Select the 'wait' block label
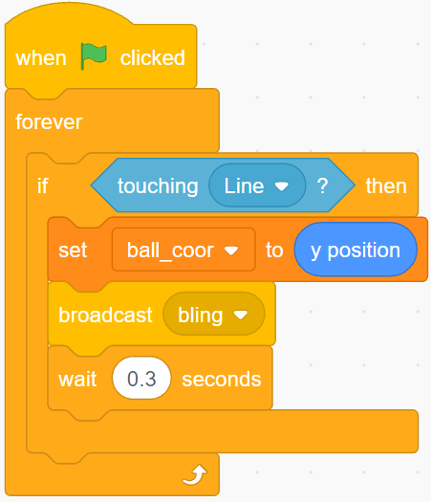This screenshot has height=502, width=431. point(77,379)
